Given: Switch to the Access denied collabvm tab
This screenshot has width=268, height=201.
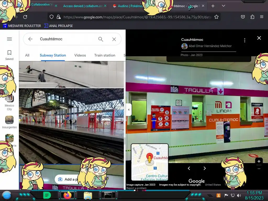Looking at the screenshot, I should pyautogui.click(x=83, y=6).
